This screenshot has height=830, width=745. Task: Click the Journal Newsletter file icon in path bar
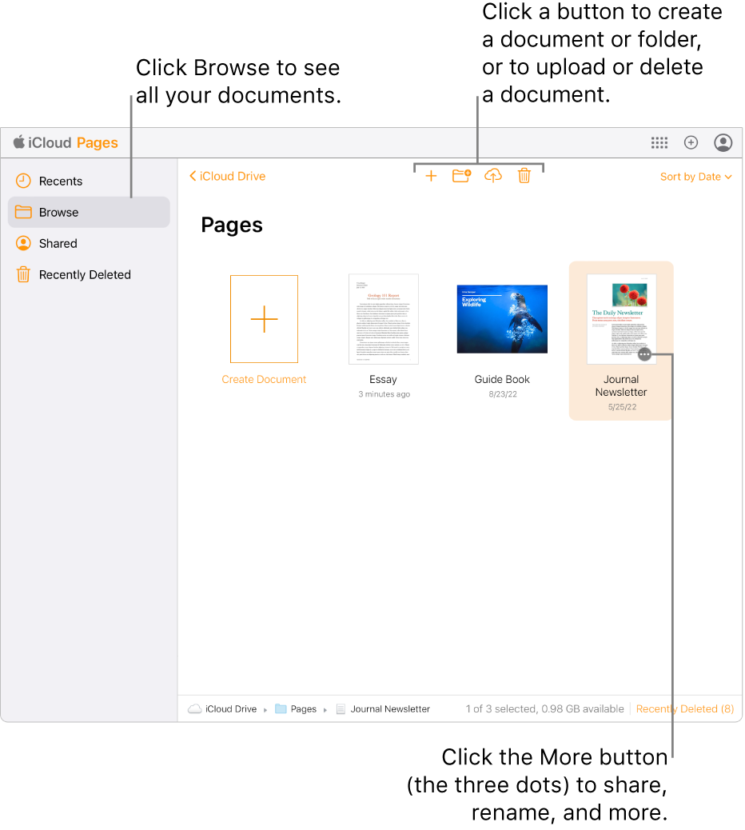pos(341,708)
